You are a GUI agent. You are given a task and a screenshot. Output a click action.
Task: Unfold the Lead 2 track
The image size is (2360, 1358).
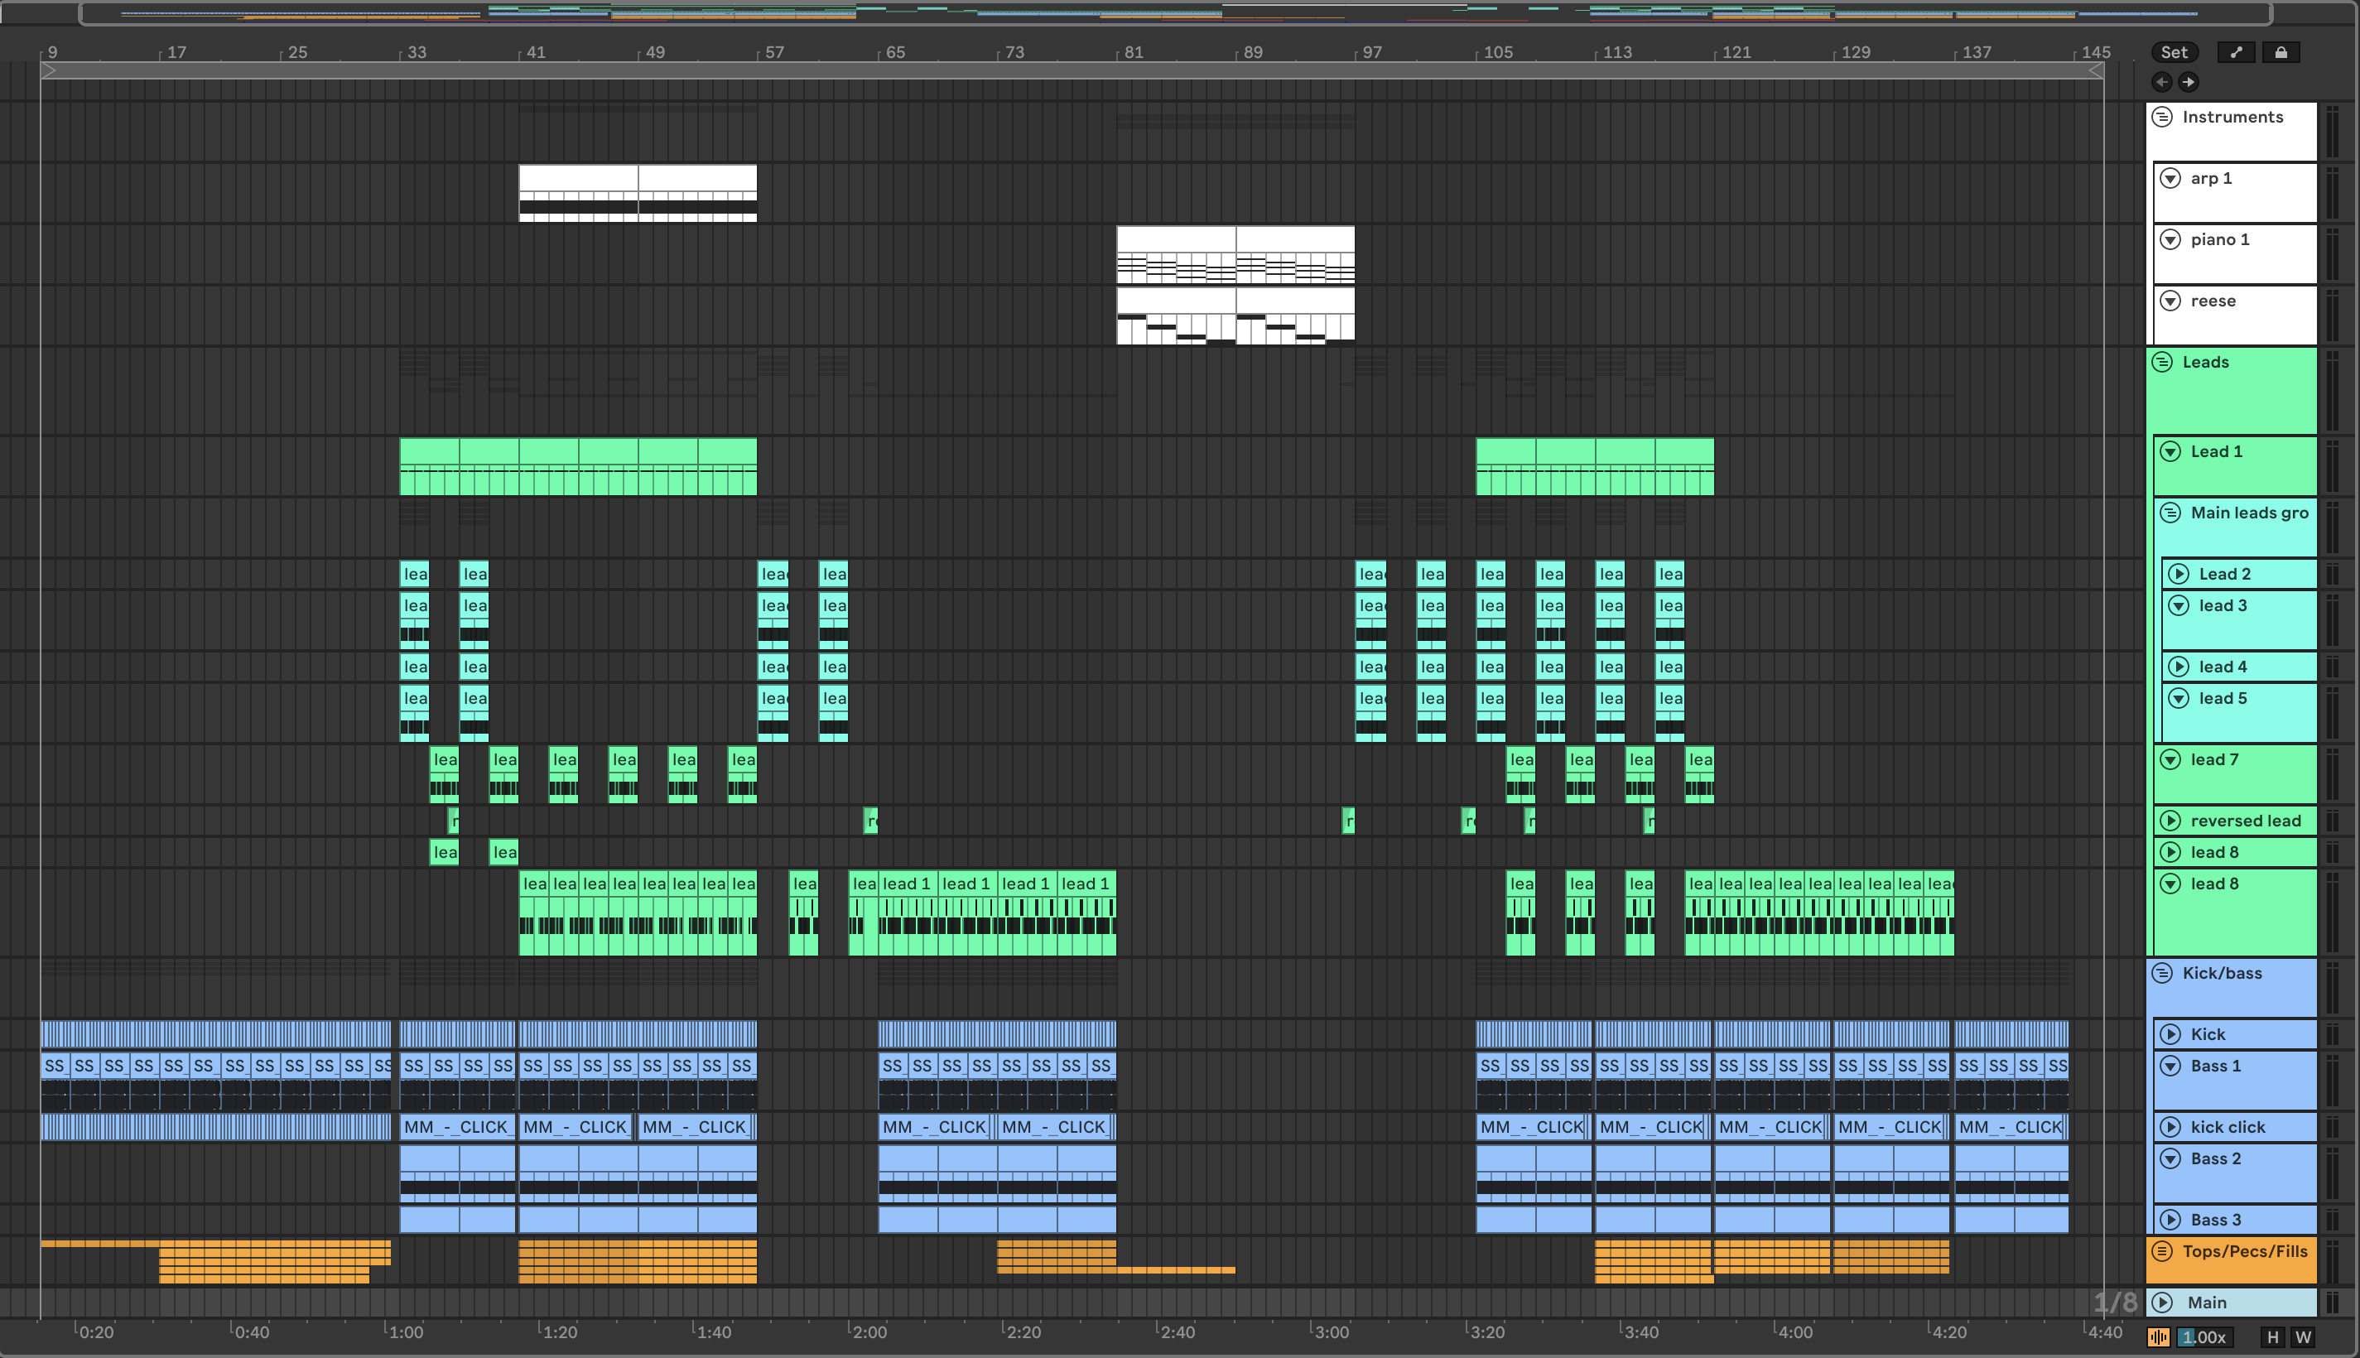point(2179,574)
